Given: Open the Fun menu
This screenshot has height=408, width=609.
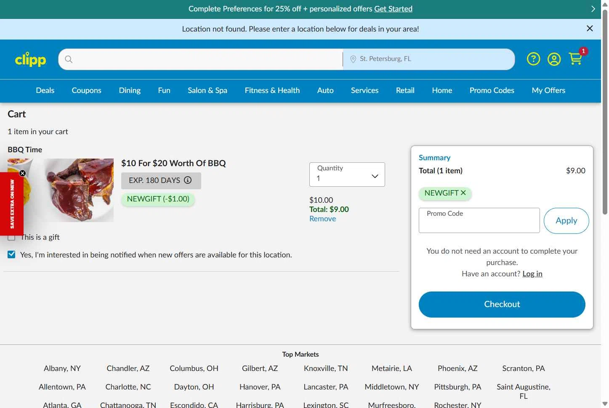Looking at the screenshot, I should coord(164,90).
